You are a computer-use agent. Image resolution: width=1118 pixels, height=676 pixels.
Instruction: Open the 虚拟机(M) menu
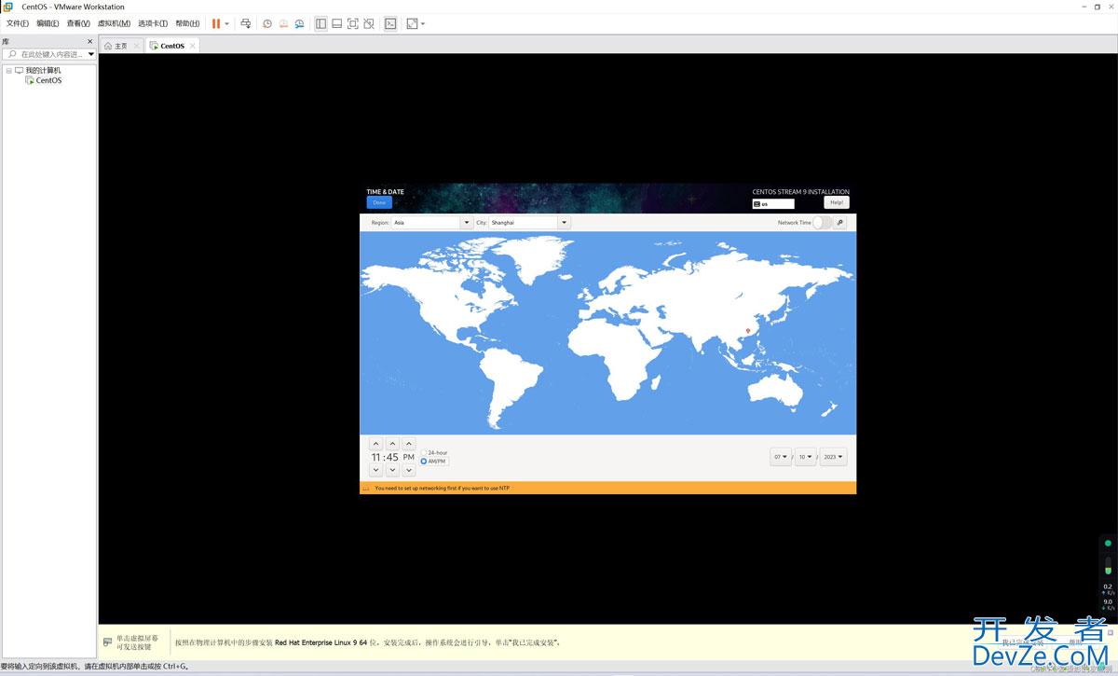(114, 23)
